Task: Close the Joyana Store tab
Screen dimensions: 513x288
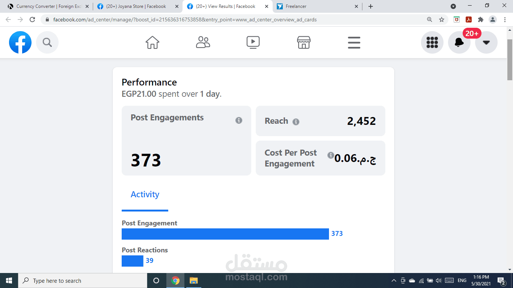Action: tap(177, 6)
